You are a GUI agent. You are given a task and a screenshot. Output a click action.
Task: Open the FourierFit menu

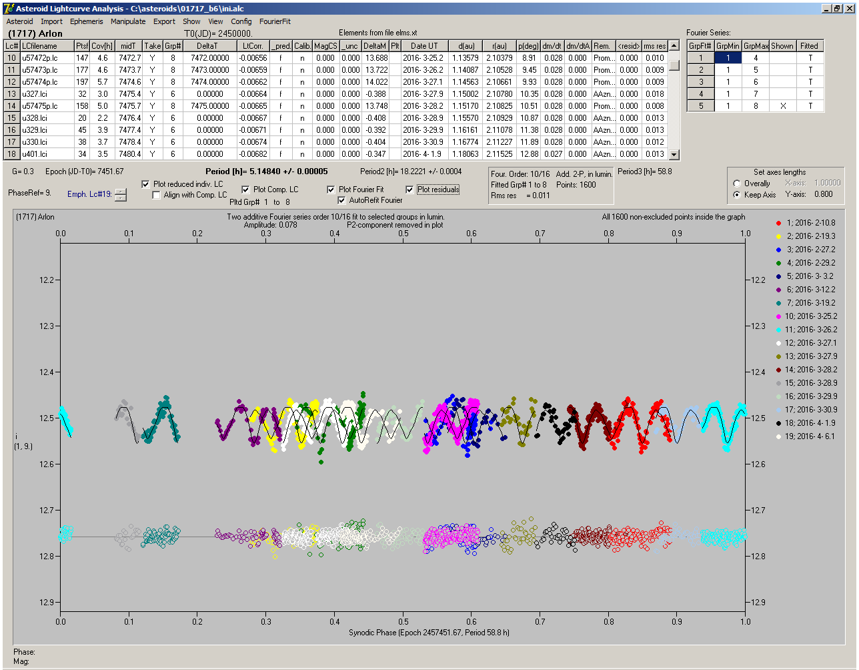[x=275, y=21]
